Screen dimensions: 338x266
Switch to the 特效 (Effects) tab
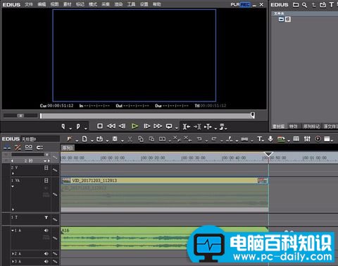[293, 126]
